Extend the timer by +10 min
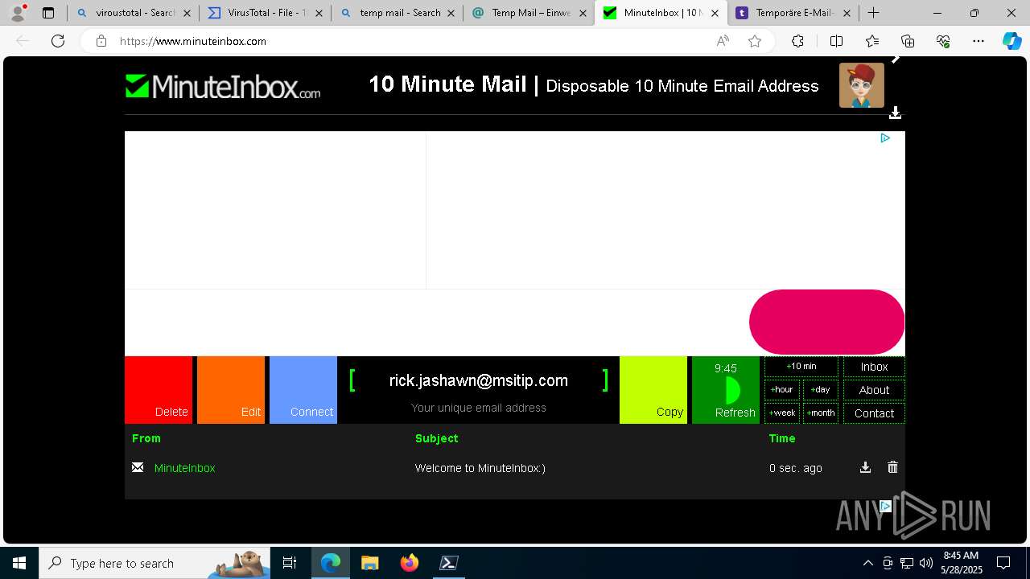 [801, 367]
